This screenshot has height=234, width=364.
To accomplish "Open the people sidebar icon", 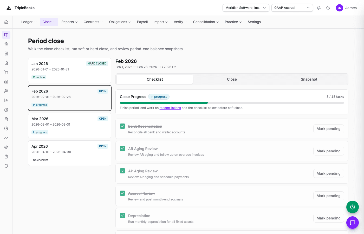I will tap(6, 91).
